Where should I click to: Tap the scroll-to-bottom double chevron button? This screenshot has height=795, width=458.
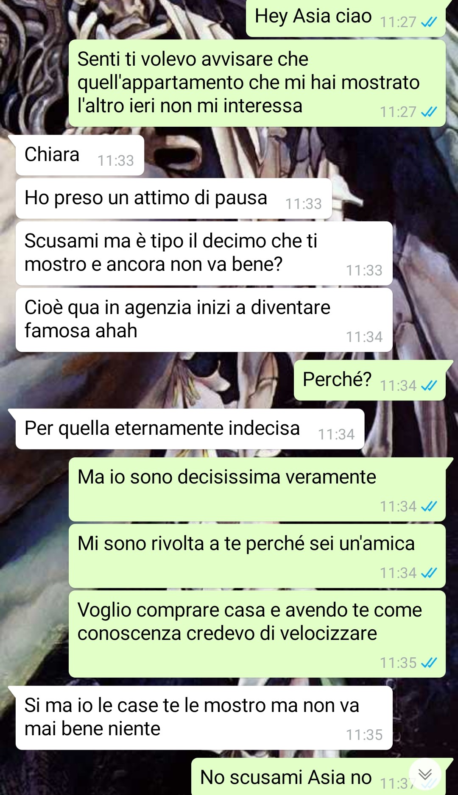pos(425,775)
